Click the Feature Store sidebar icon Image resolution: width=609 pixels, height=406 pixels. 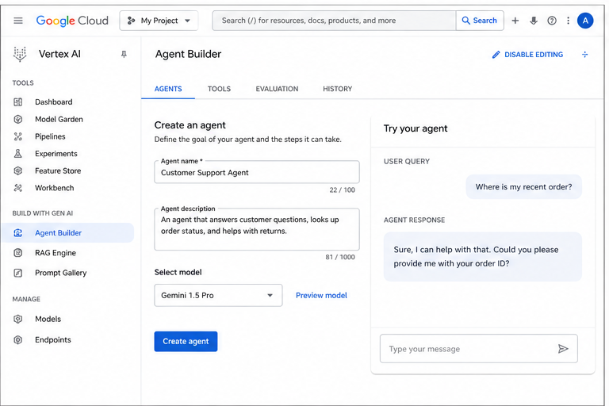pos(18,170)
